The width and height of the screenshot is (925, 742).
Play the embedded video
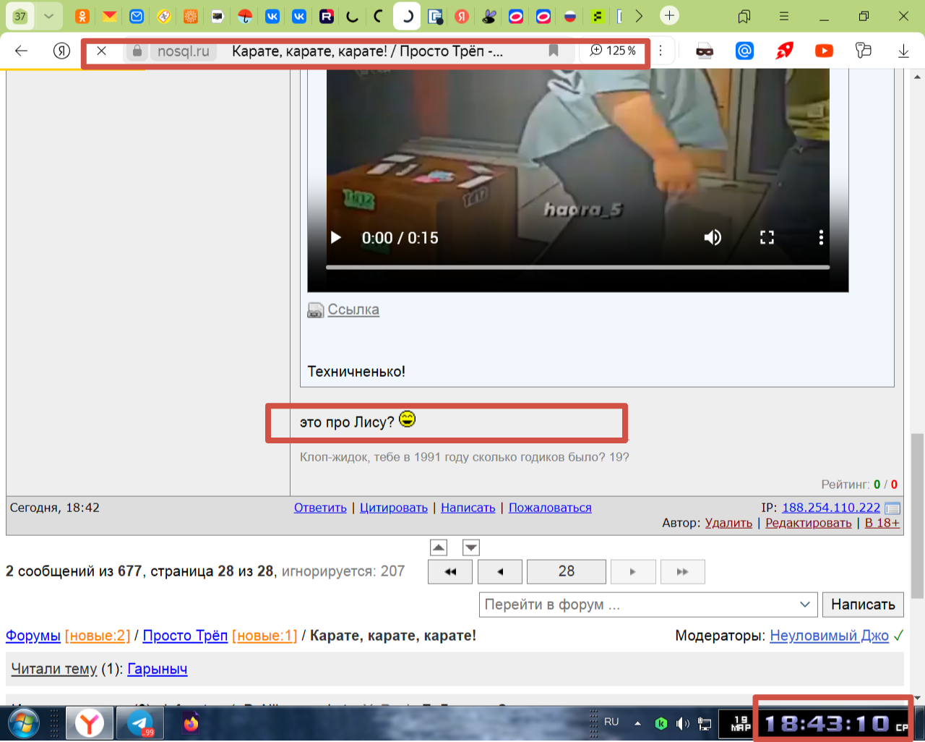pos(336,238)
